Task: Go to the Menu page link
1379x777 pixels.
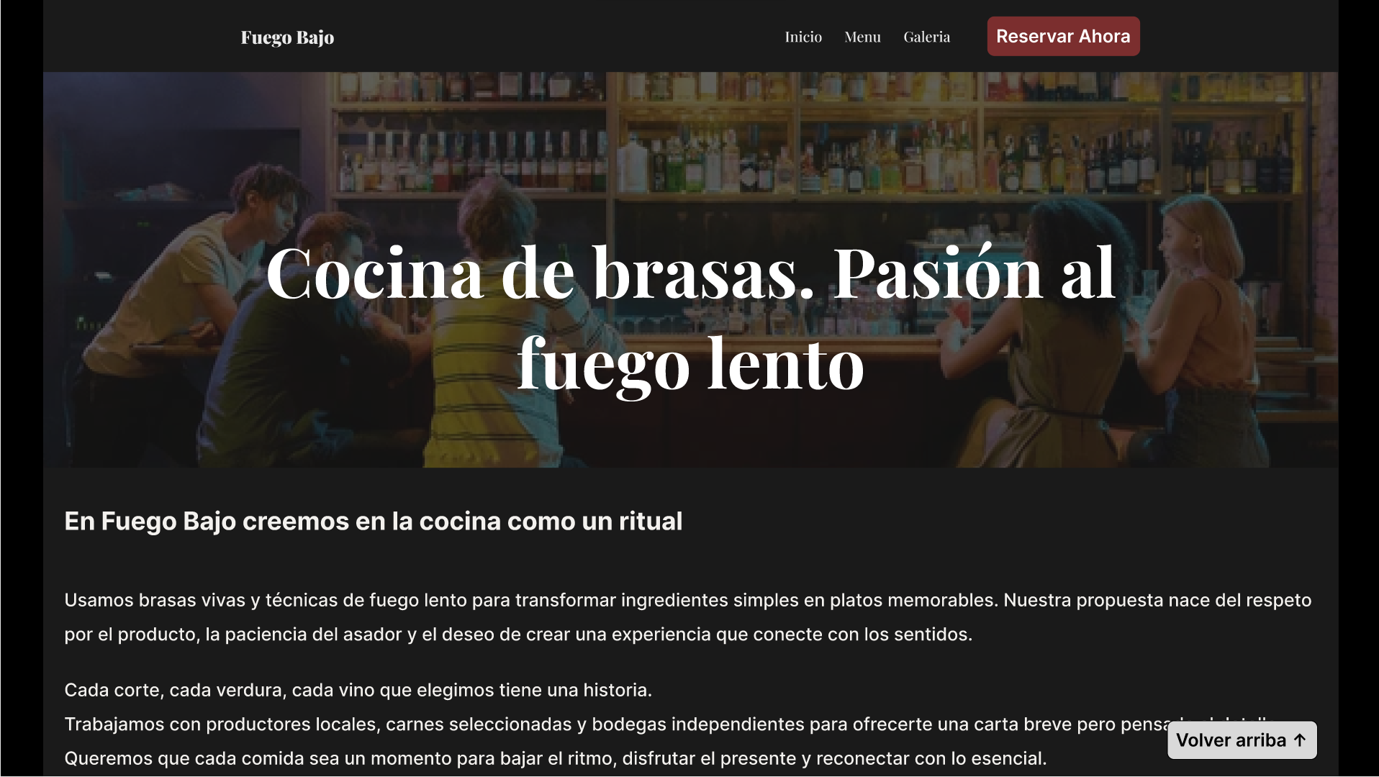Action: 862,37
